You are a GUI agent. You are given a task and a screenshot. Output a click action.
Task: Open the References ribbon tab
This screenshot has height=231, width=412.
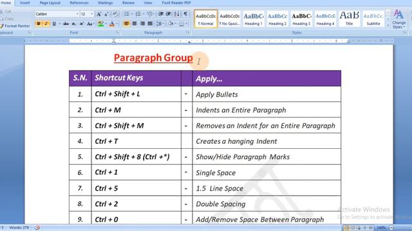(x=79, y=3)
